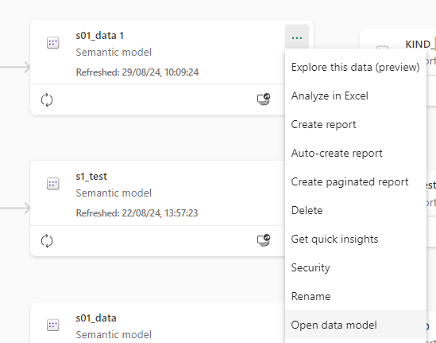The height and width of the screenshot is (343, 436).
Task: Open the s01_data 1 semantic model title
Action: tap(100, 36)
